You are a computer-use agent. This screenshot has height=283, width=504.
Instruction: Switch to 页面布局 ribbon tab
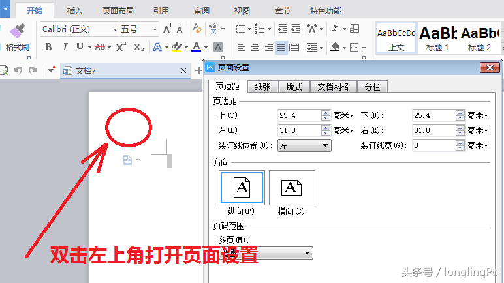click(118, 11)
